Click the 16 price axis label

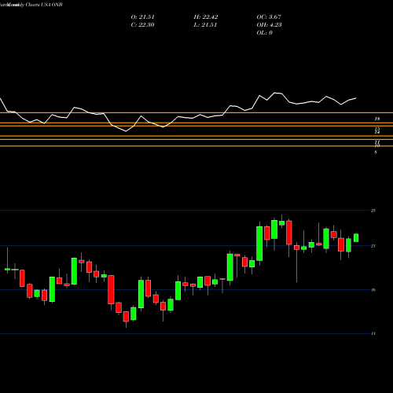(373, 290)
